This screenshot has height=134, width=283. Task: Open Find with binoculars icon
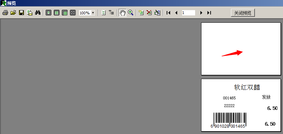tap(38, 13)
